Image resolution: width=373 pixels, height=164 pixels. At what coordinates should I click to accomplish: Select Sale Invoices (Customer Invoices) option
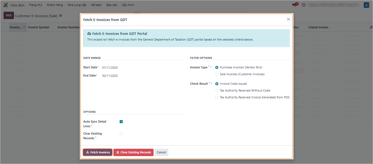pos(217,74)
